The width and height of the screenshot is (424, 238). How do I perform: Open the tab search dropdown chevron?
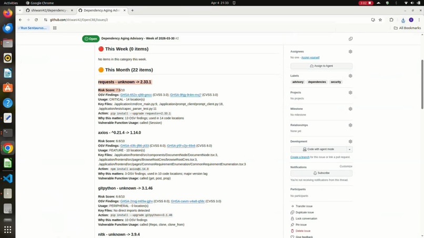pyautogui.click(x=20, y=11)
